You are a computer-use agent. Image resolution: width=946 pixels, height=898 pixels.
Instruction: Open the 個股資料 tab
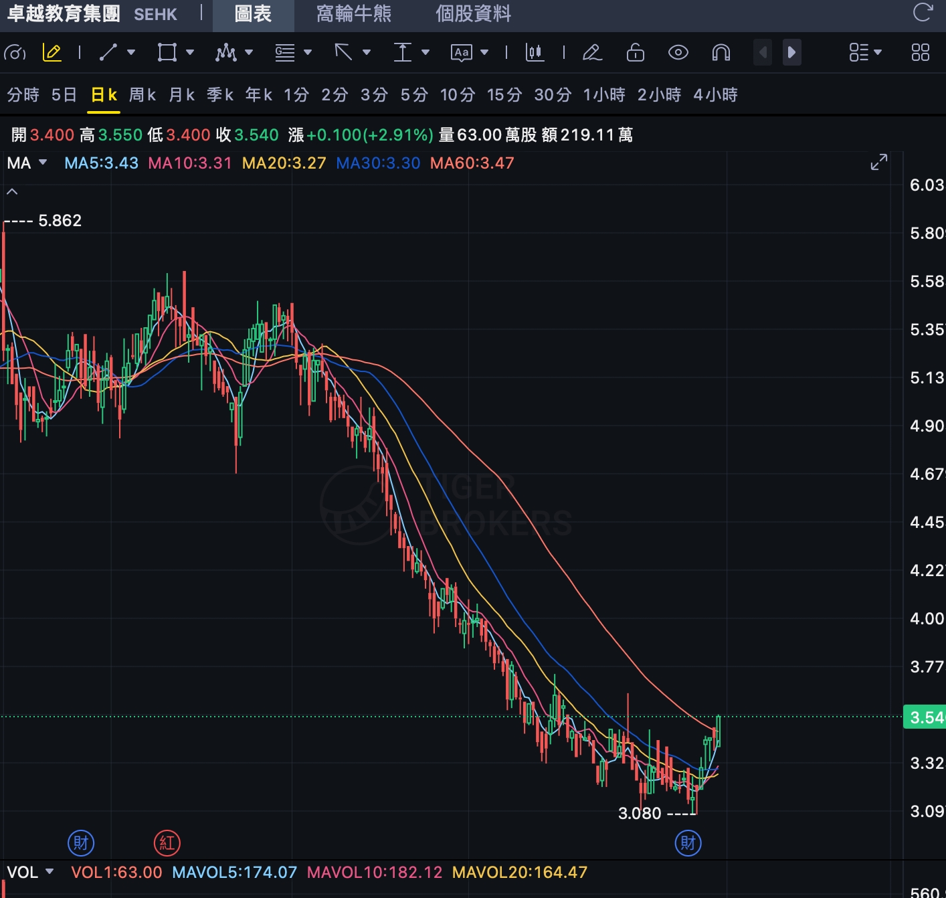(473, 14)
